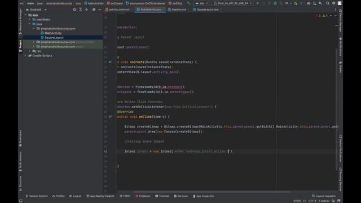Collapse the app module tree node
Screen dimensions: 361x203
[x=25, y=15]
